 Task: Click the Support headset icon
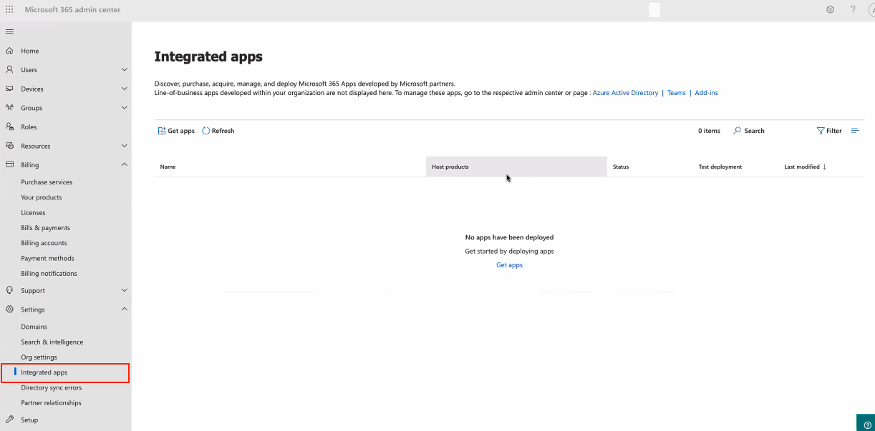[9, 290]
